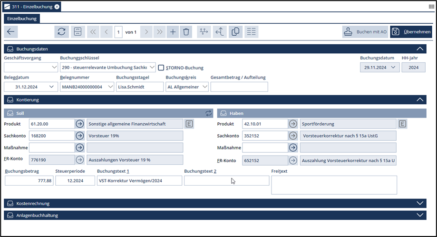Enable the STORNO-Buchung checkbox
This screenshot has width=437, height=237.
pos(161,68)
